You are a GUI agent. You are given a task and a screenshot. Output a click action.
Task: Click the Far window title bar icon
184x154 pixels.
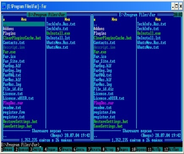coord(3,6)
